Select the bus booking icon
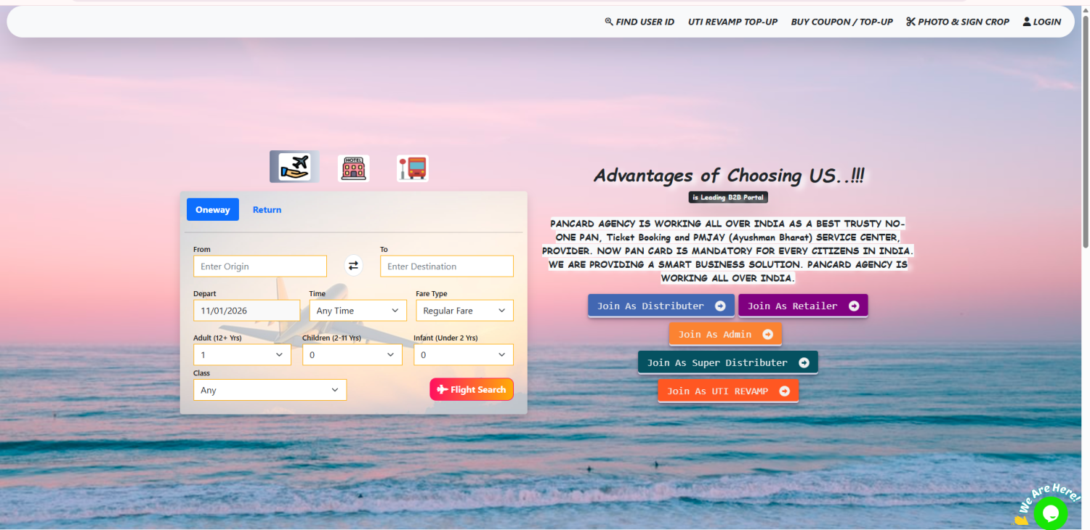1090x530 pixels. coord(413,168)
